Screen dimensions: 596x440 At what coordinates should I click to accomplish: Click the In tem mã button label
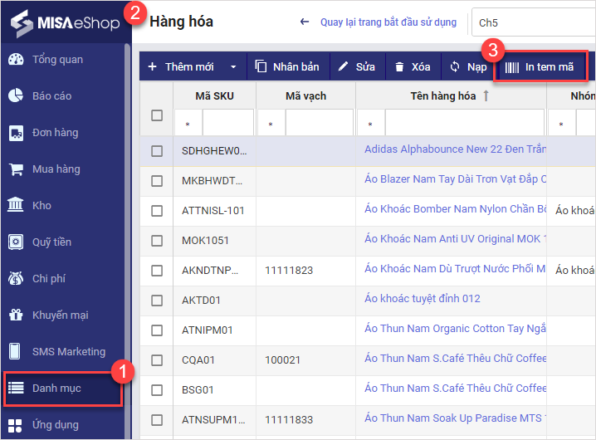pos(550,67)
